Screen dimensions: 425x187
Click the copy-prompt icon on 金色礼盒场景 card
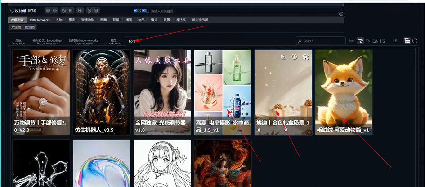click(x=283, y=57)
